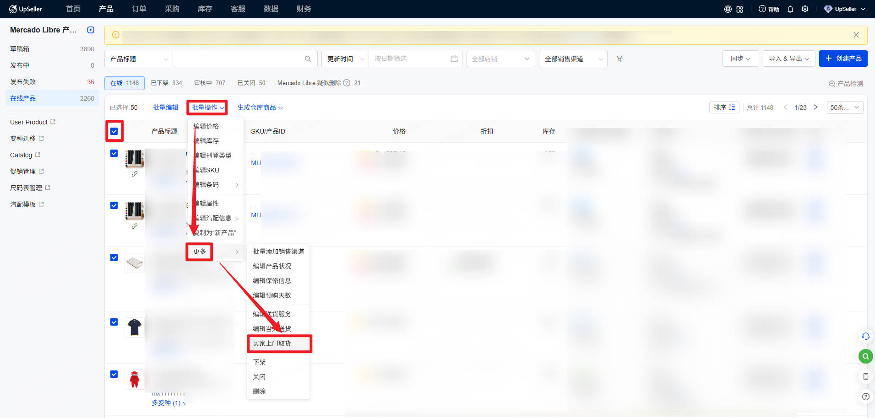Open the 50条 page size dropdown
875x418 pixels.
tap(845, 107)
